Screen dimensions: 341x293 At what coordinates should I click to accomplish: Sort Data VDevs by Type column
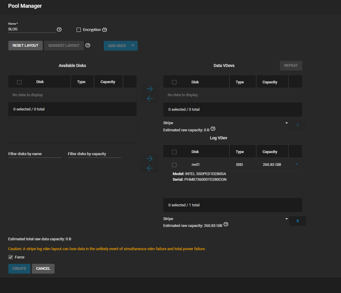point(240,82)
